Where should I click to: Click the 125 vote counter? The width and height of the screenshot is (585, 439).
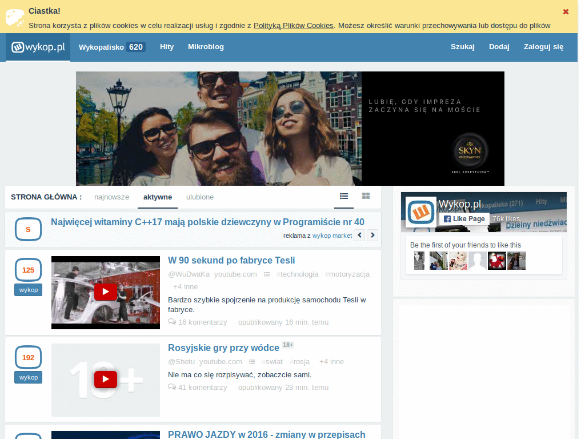point(28,270)
